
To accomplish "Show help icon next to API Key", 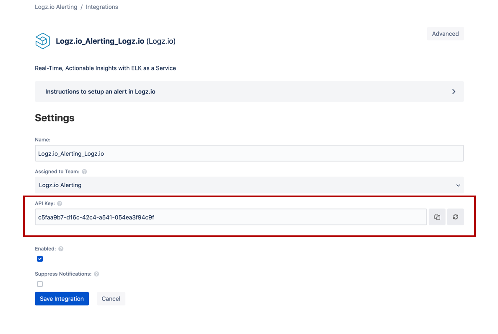I will point(60,204).
